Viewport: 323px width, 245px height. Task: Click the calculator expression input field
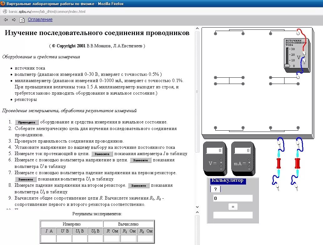coord(233,198)
